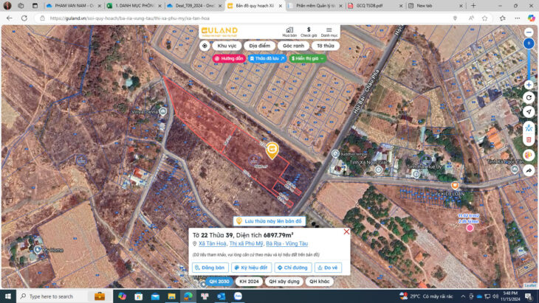Click the rotate map refresh icon
Viewport: 539px width, 303px height.
pyautogui.click(x=529, y=97)
